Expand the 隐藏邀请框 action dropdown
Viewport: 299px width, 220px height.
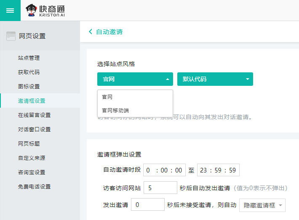(262, 205)
